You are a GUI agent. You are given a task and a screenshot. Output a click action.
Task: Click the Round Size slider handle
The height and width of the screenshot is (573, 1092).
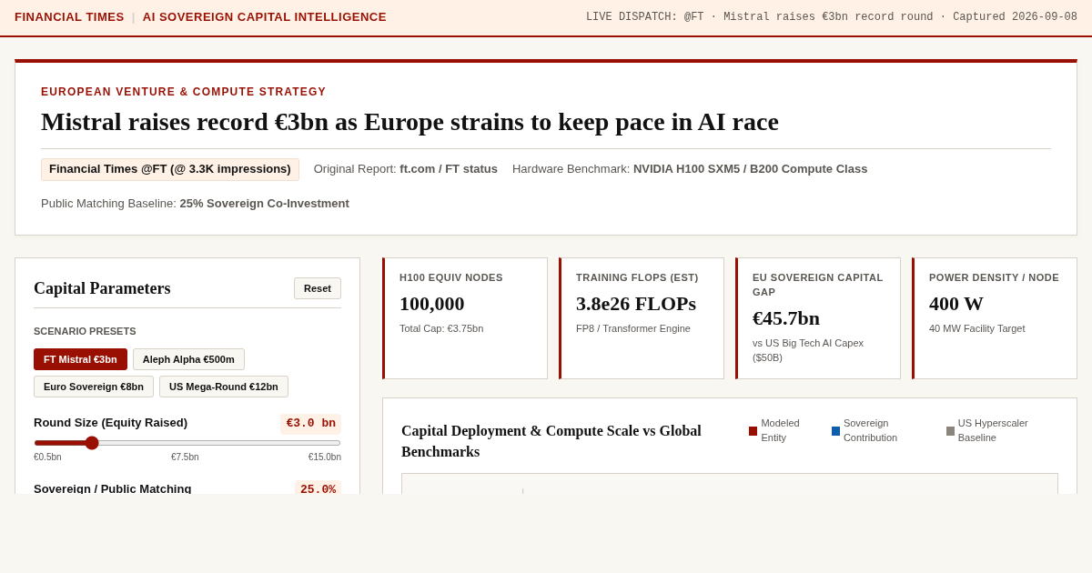(92, 443)
